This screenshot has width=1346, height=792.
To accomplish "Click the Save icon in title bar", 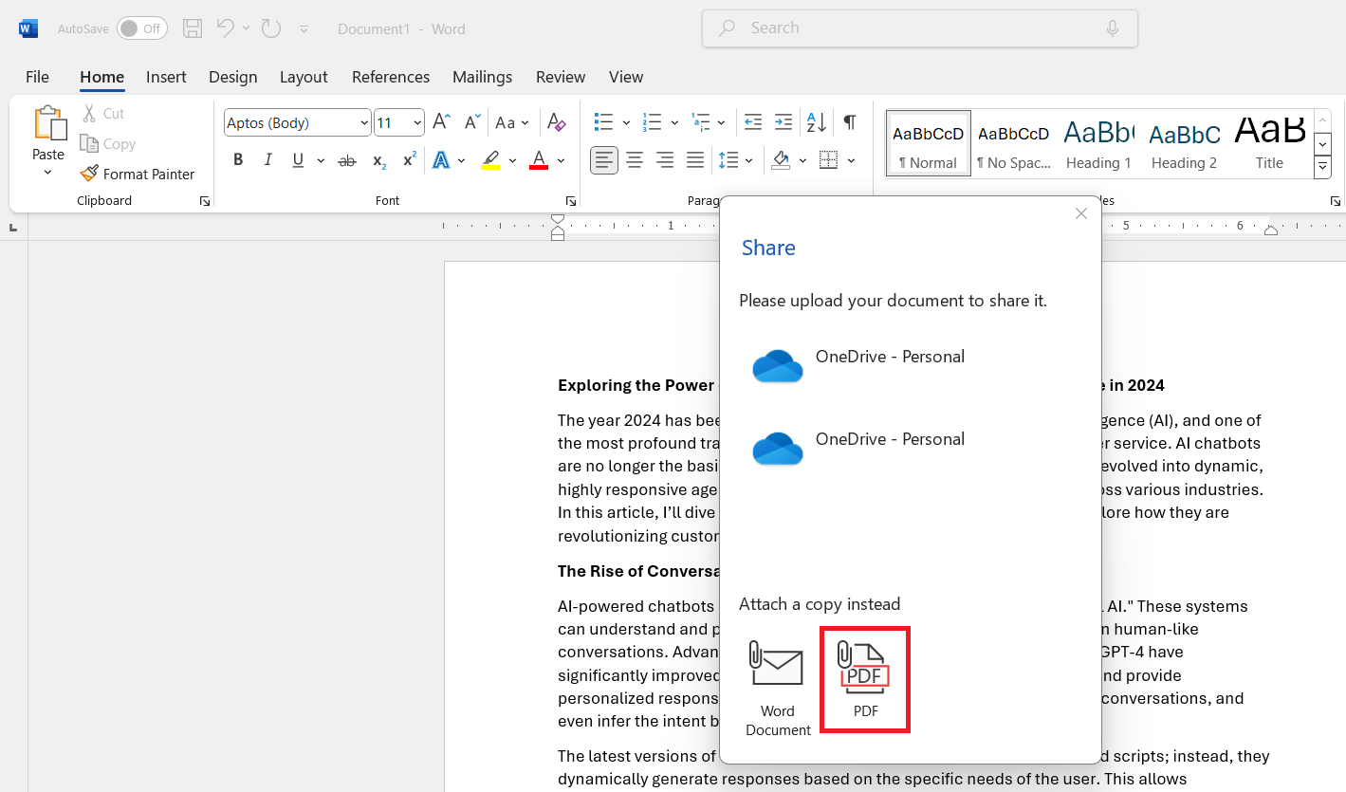I will coord(193,28).
